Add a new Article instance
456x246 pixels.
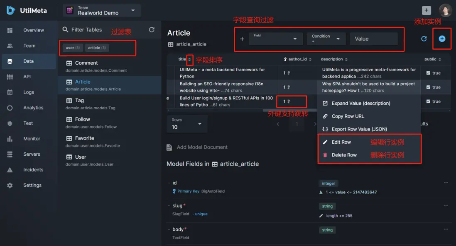click(x=442, y=39)
